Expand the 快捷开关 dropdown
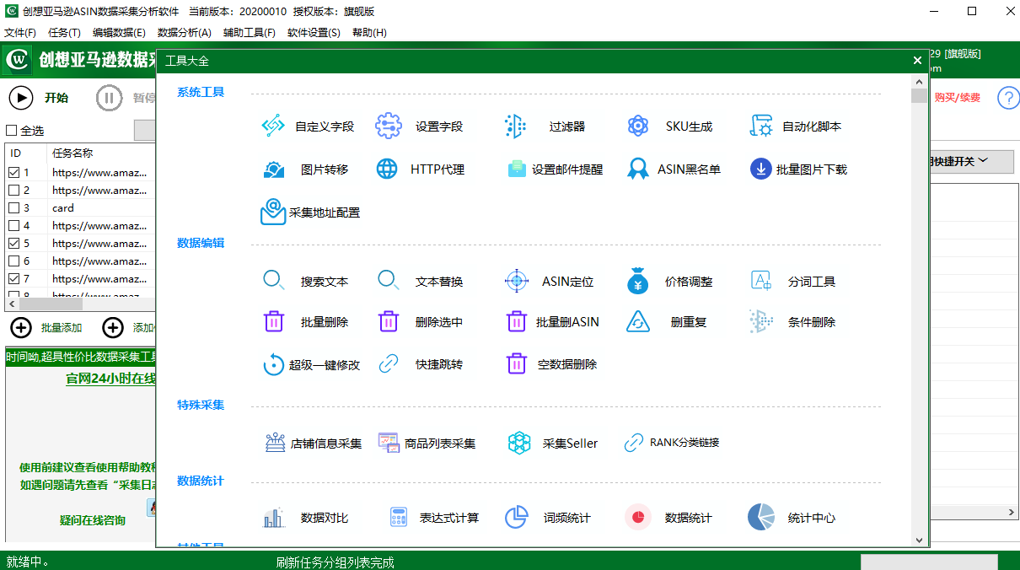This screenshot has height=570, width=1020. tap(971, 161)
